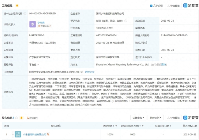Select company name 深圳小米景明科技有限公司
199x140 pixels.
click(x=110, y=13)
